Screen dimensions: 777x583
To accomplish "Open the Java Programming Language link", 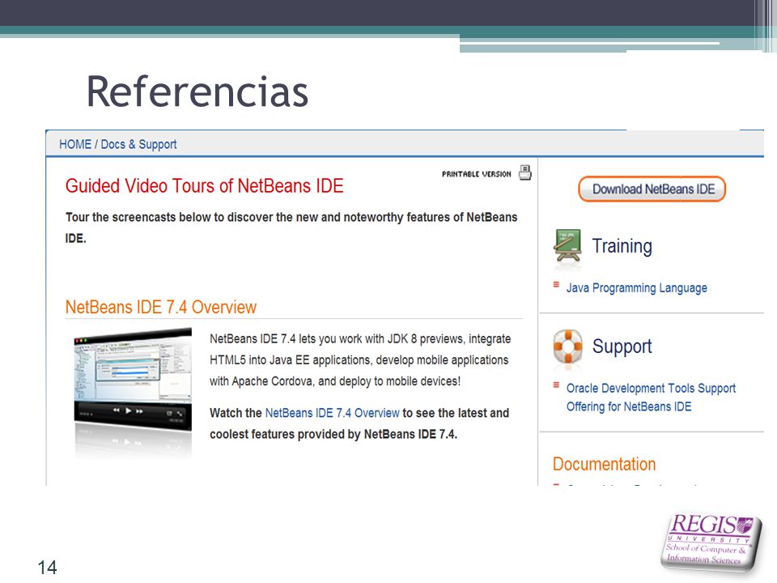I will (637, 288).
